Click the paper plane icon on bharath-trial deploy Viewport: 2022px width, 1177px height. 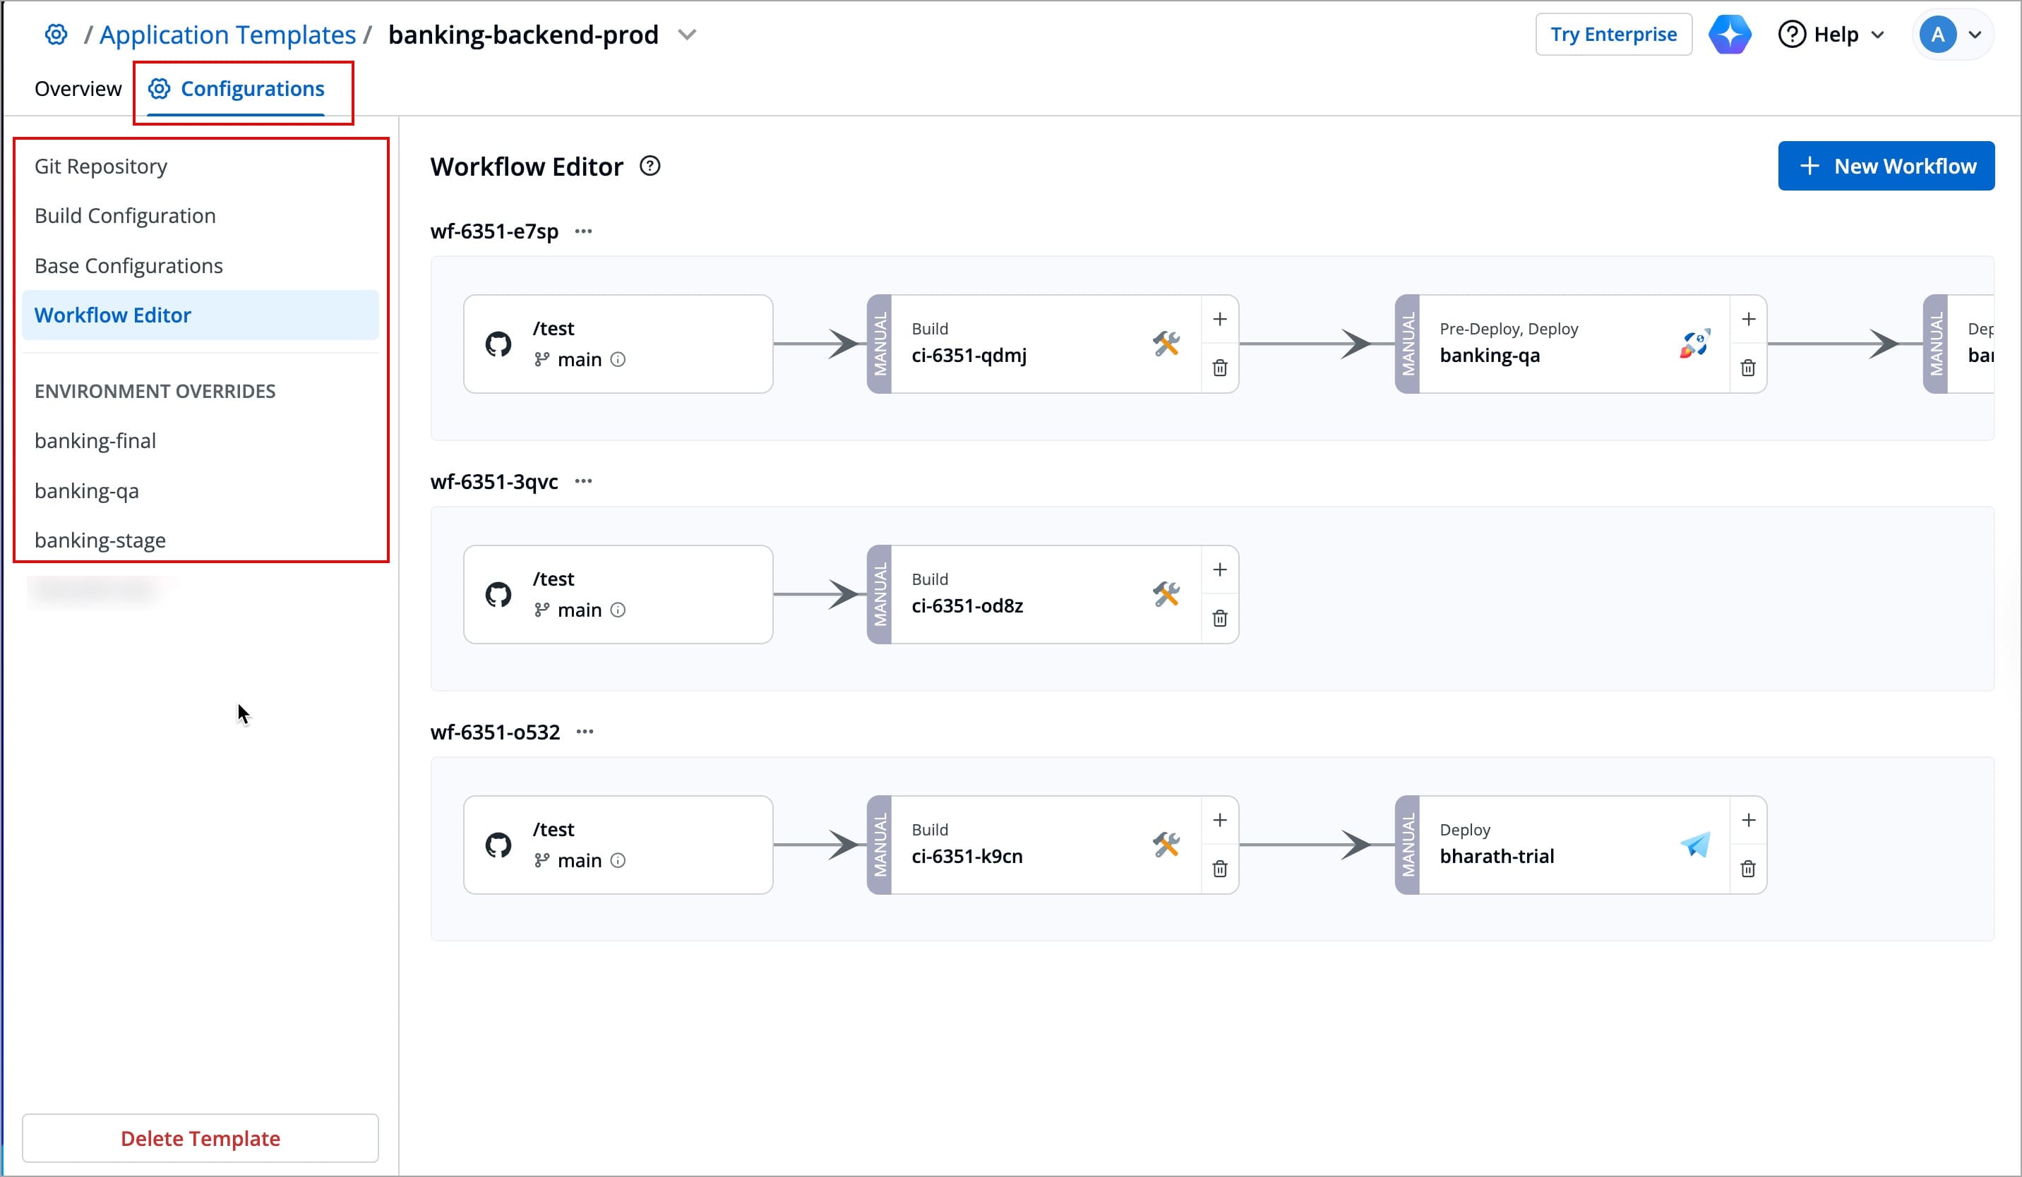[x=1694, y=844]
